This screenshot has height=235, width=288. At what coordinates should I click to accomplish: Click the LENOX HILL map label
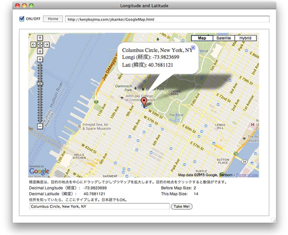(220, 126)
